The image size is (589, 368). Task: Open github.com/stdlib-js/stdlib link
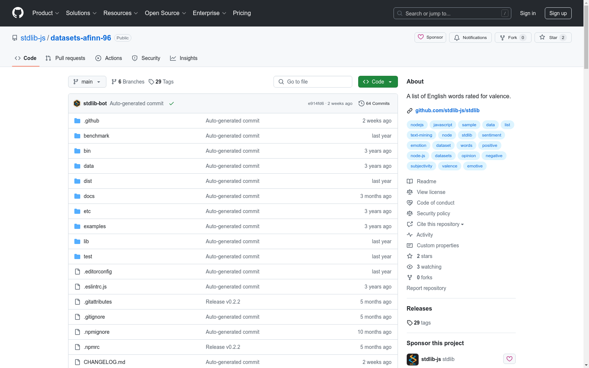[447, 110]
